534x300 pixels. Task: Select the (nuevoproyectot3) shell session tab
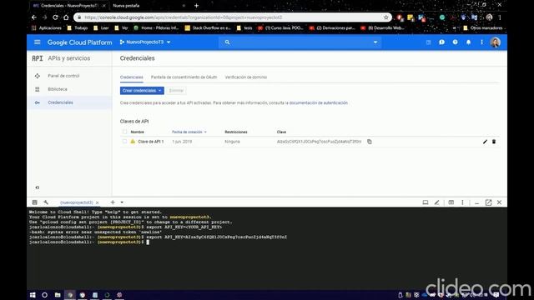tap(76, 202)
